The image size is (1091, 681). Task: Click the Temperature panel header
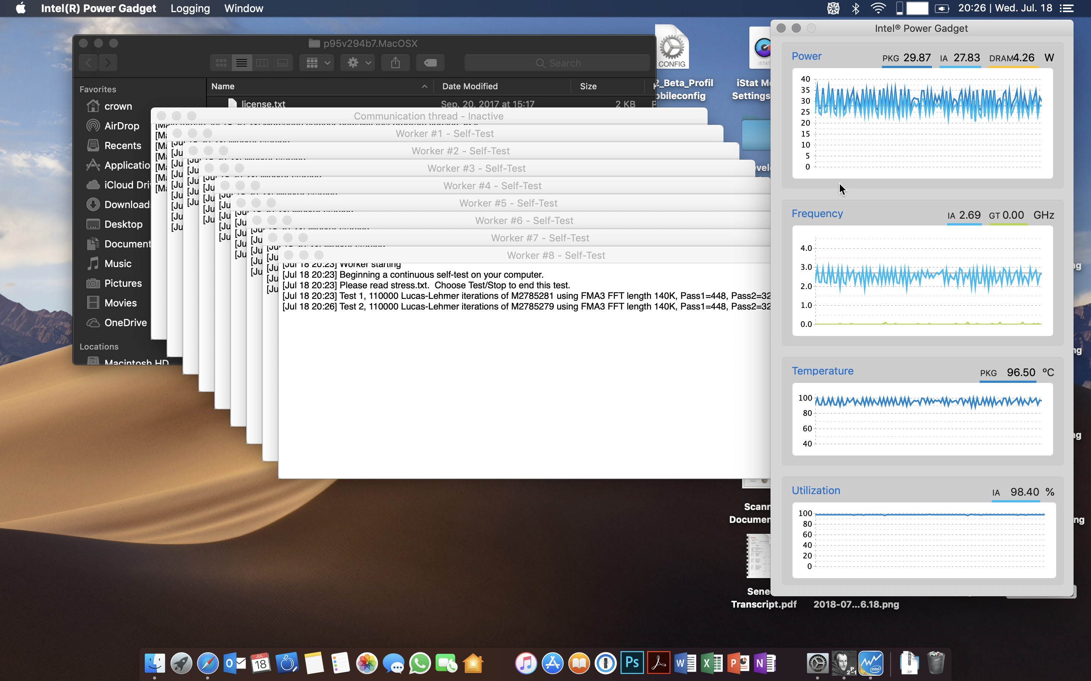click(x=823, y=370)
